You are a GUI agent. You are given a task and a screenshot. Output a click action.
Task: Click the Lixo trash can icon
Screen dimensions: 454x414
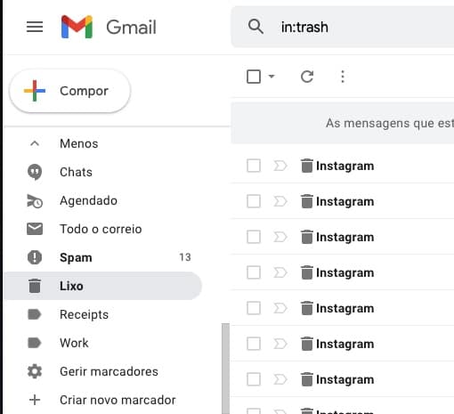tap(35, 286)
